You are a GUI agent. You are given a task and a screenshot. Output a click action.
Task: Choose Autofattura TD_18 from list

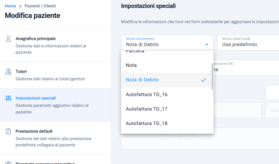147,123
